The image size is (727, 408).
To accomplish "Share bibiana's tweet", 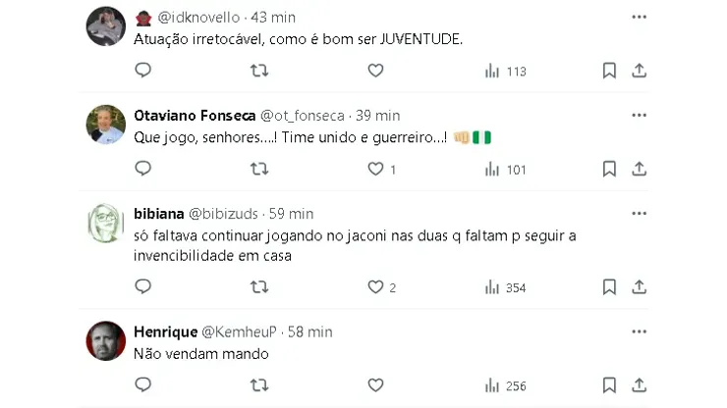I will [x=639, y=287].
